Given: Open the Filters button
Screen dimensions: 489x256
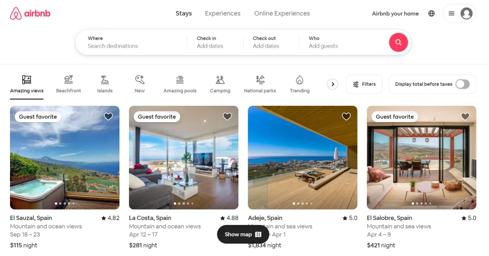Looking at the screenshot, I should pyautogui.click(x=364, y=84).
